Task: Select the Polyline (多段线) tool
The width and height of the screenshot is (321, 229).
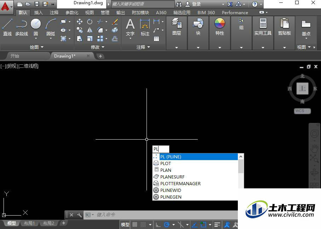Action: click(22, 27)
